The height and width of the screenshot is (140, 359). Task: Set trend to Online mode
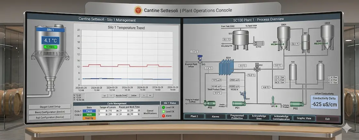(x=134, y=96)
